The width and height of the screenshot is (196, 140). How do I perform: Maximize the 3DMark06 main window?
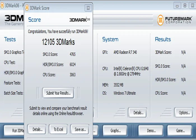pyautogui.click(x=185, y=6)
